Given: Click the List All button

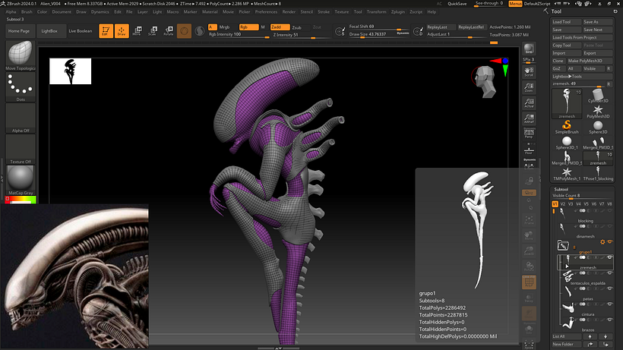Looking at the screenshot, I should coord(566,336).
